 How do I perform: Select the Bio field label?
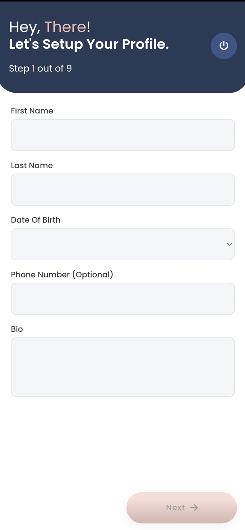17,329
